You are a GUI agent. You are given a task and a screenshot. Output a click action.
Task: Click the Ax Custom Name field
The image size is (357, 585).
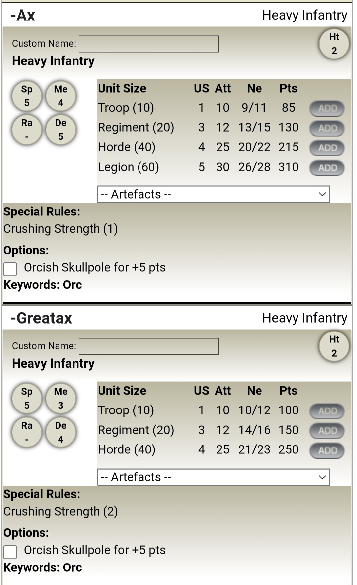pyautogui.click(x=149, y=44)
